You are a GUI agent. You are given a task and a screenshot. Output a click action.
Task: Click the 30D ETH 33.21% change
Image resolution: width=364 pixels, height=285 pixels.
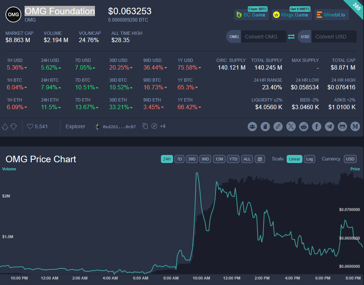pos(121,107)
